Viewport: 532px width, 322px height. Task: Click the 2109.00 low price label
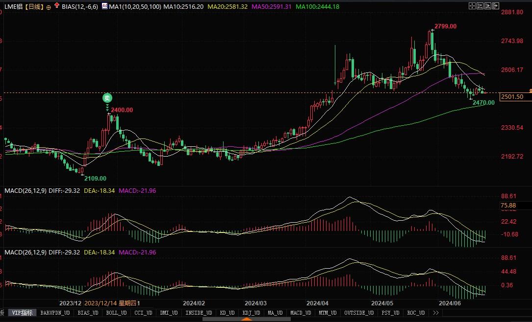95,179
